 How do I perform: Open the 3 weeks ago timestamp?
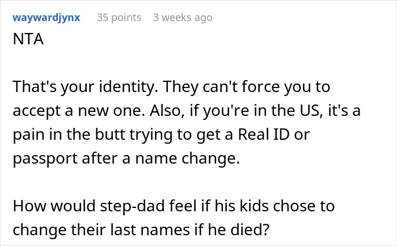pos(183,18)
